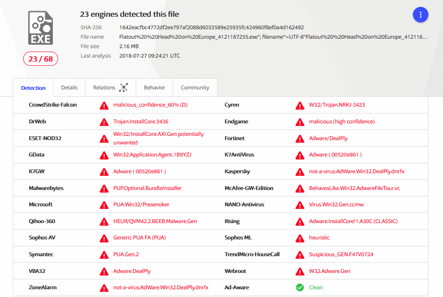Click the warning icon in the Sophos AV row
This screenshot has width=443, height=297.
pyautogui.click(x=104, y=239)
